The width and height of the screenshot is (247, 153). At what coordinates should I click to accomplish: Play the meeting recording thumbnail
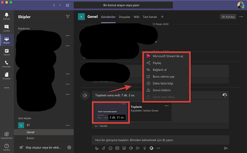(111, 113)
